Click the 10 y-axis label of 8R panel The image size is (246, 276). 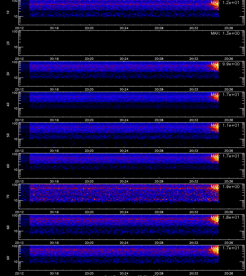[16, 231]
